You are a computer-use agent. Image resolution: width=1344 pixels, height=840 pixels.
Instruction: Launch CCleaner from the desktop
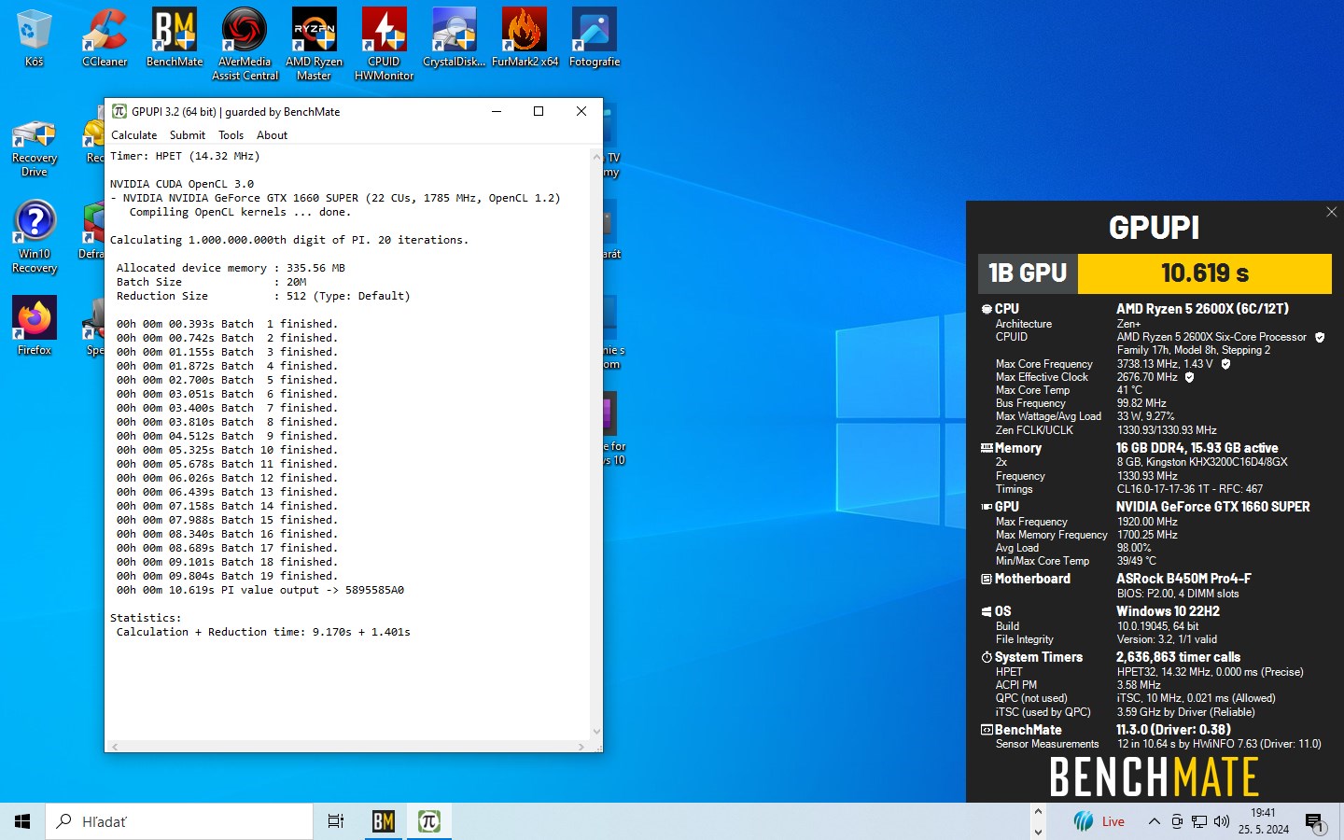pyautogui.click(x=105, y=37)
